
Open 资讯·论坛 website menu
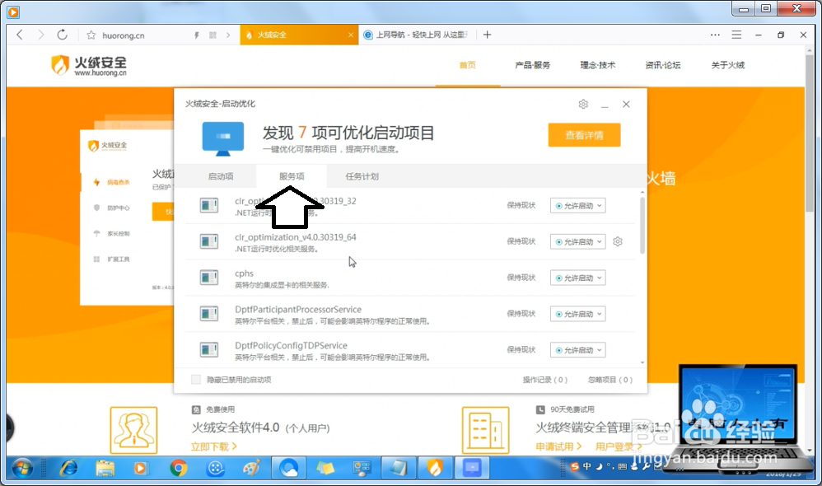coord(663,65)
